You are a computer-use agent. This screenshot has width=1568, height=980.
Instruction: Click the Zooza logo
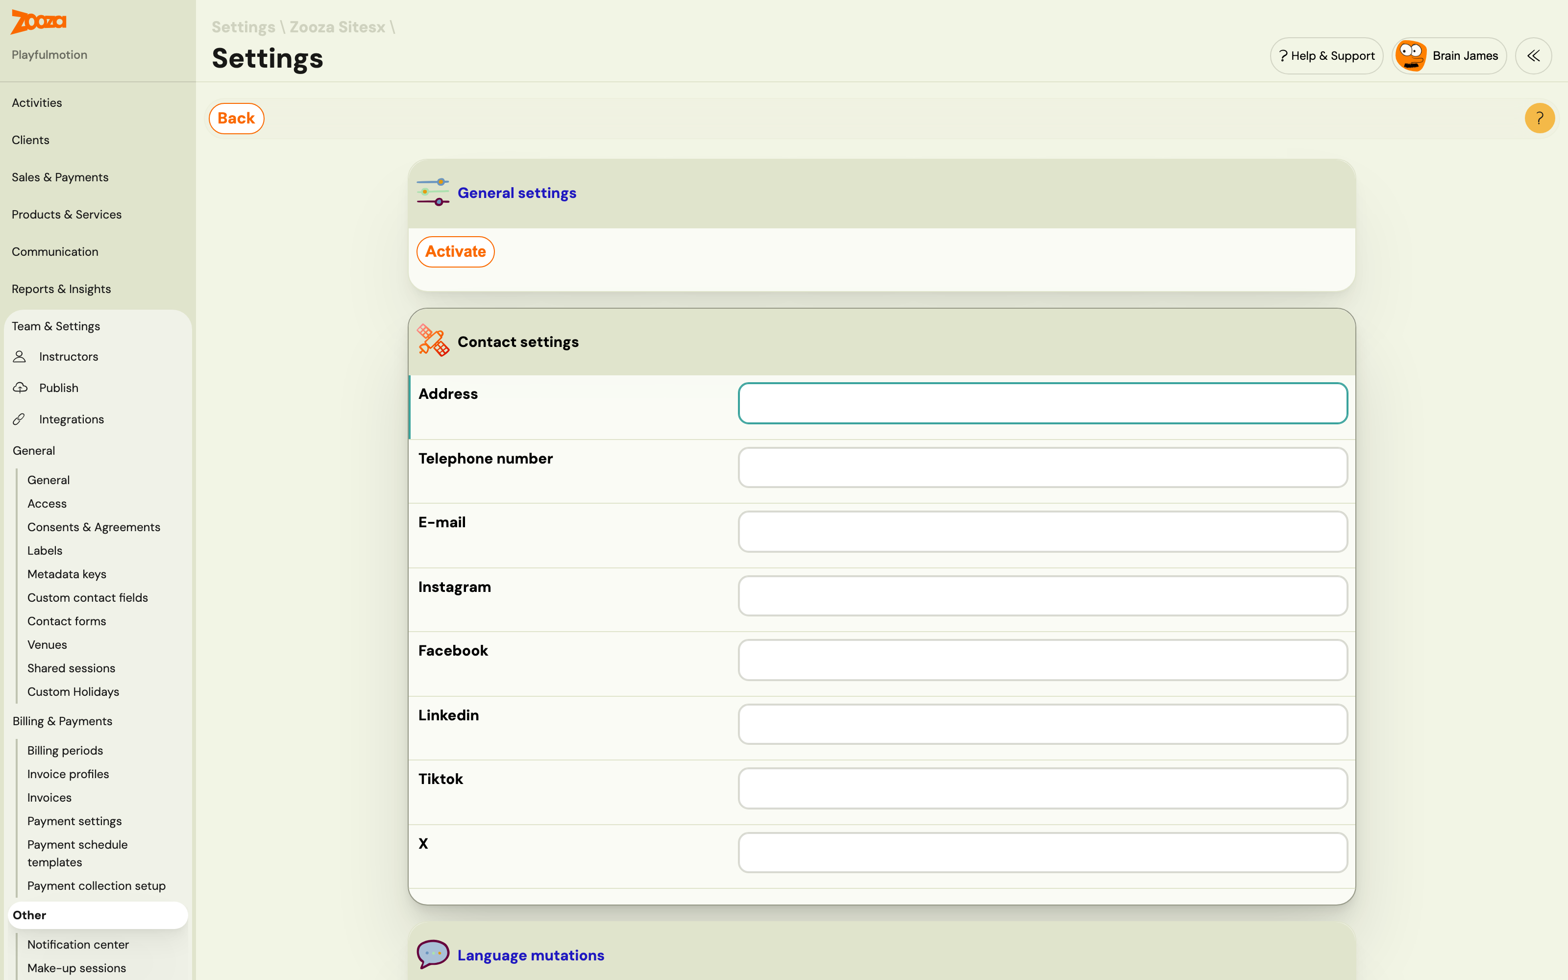(39, 22)
